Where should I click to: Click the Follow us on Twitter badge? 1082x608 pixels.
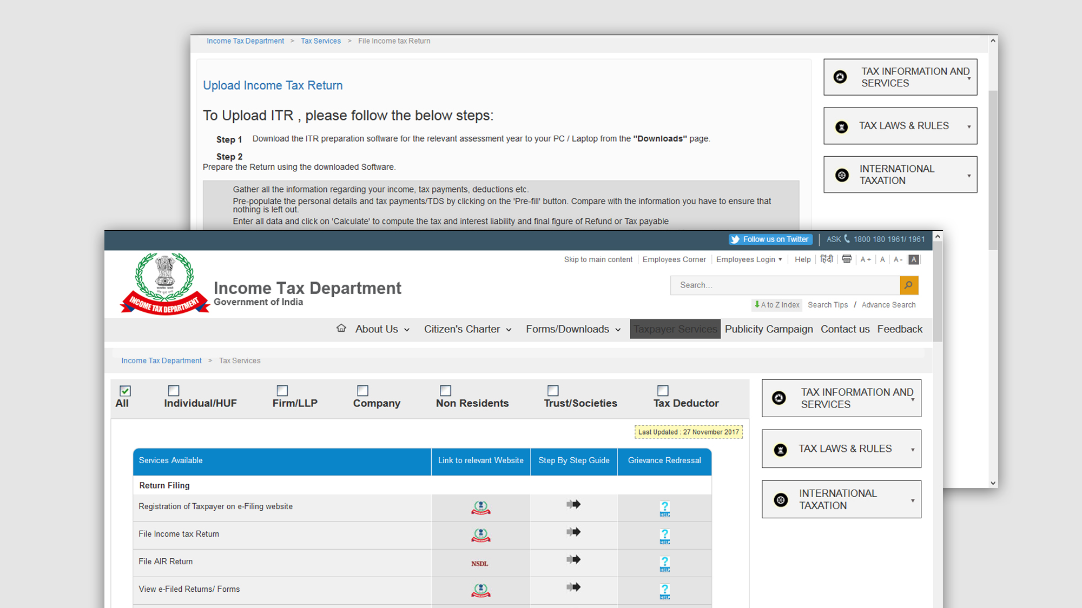point(770,239)
